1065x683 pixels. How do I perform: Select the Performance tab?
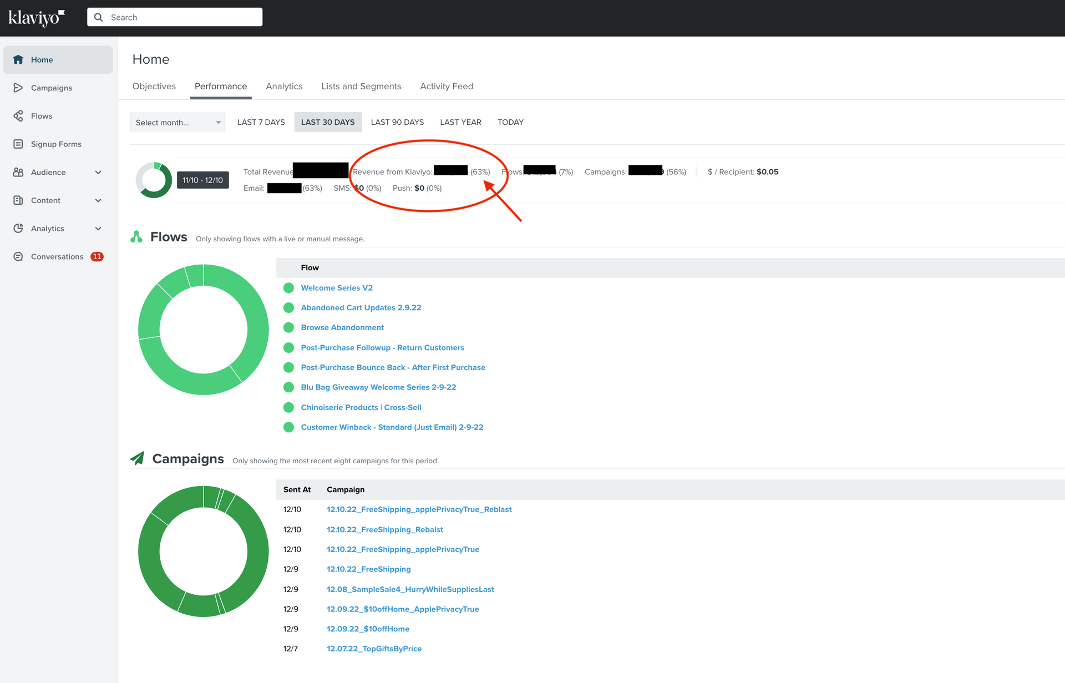point(221,86)
